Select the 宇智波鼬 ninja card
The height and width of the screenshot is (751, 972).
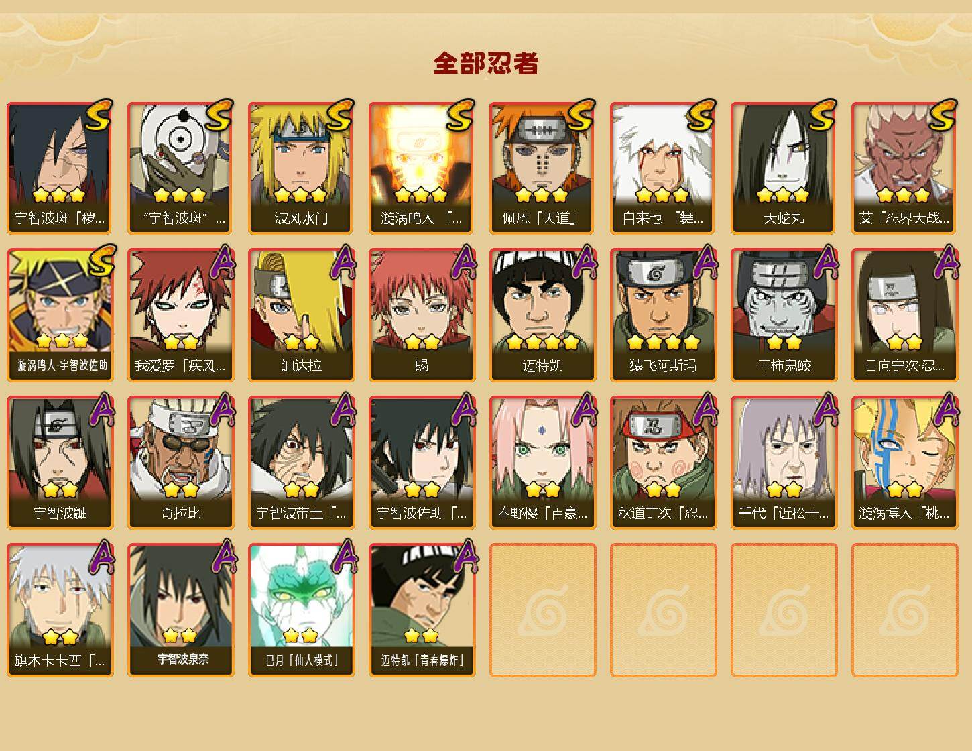60,463
